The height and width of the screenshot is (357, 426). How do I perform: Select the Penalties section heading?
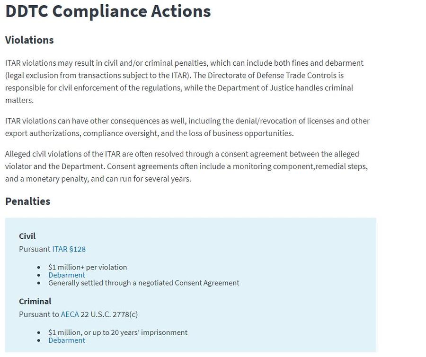click(x=27, y=201)
